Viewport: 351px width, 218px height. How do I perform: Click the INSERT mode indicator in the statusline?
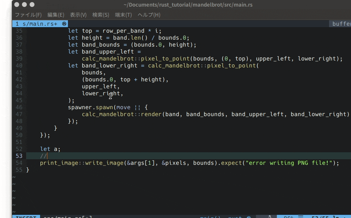coord(26,217)
